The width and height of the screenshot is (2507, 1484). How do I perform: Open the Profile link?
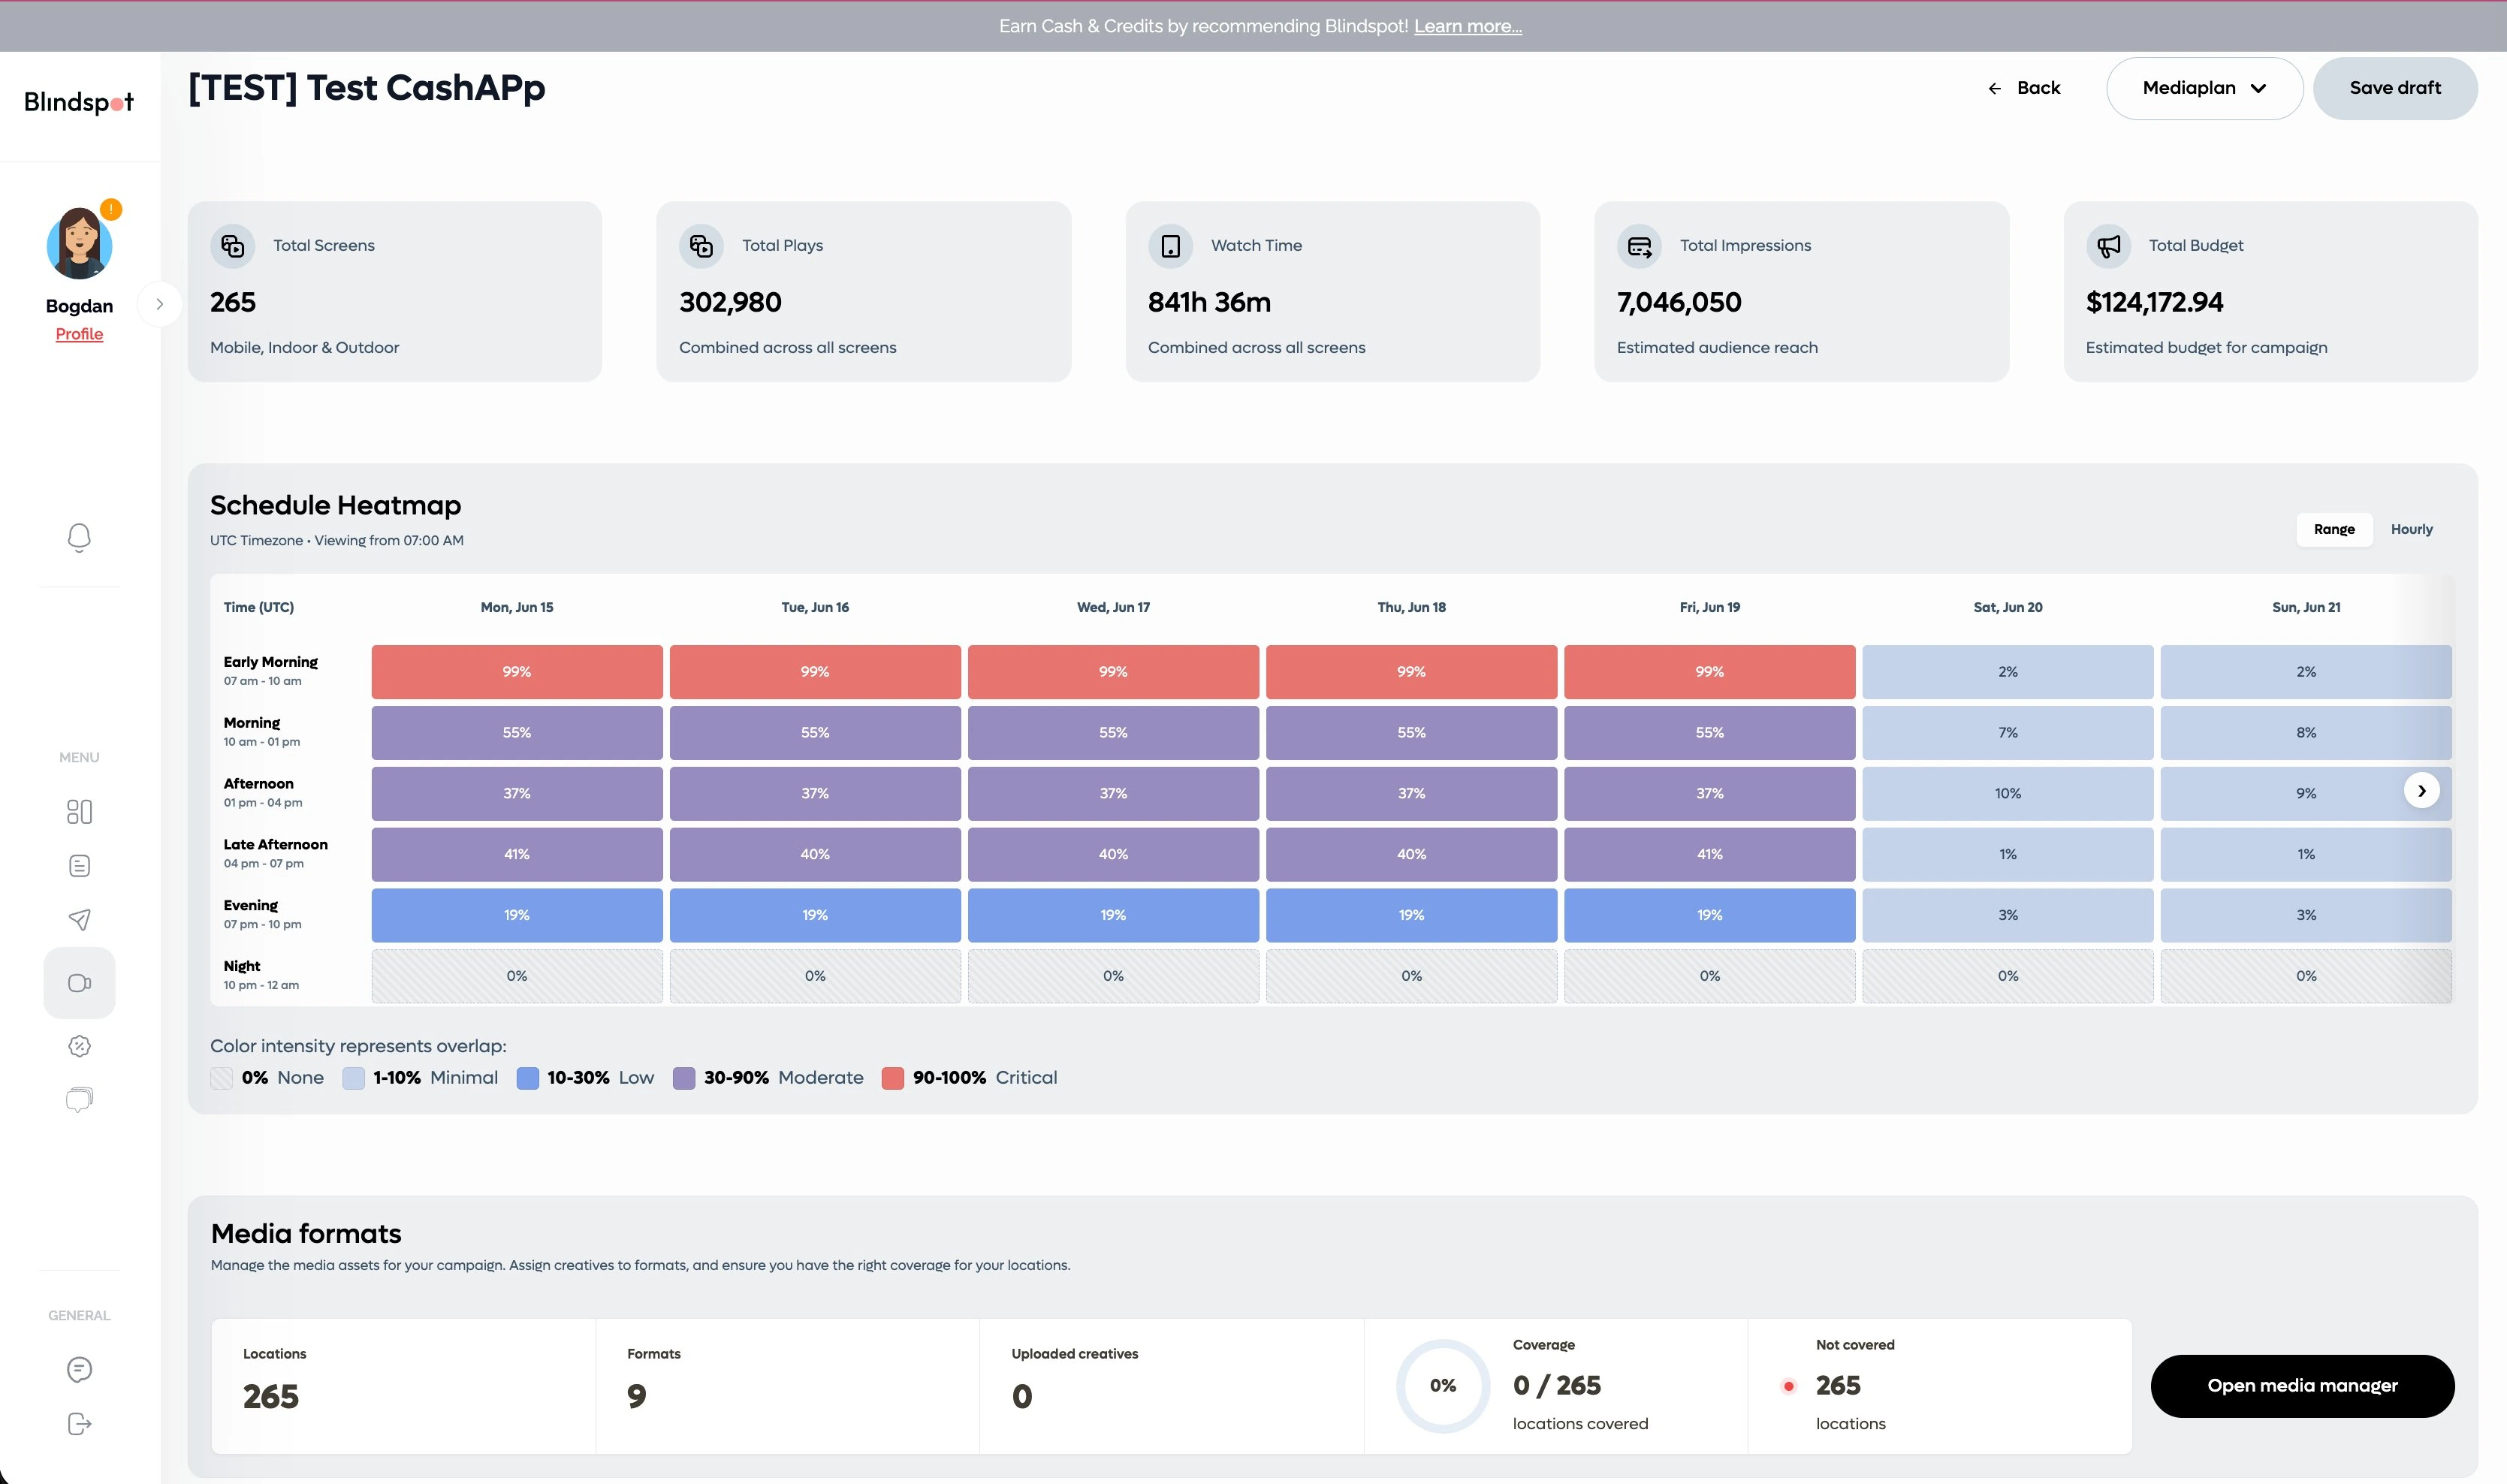(79, 334)
